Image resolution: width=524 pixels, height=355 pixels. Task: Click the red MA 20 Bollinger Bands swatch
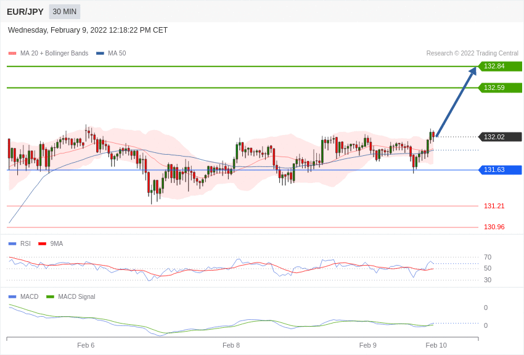pyautogui.click(x=12, y=54)
